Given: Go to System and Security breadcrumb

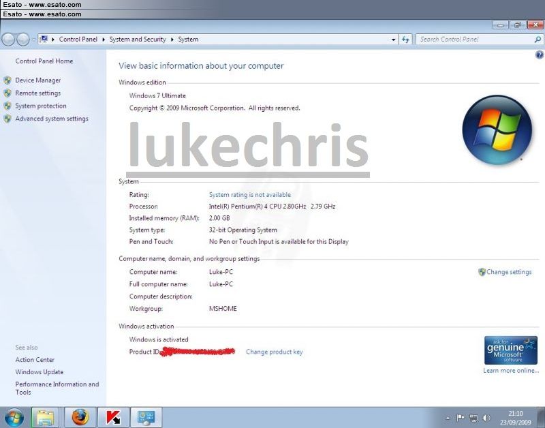Looking at the screenshot, I should coord(138,40).
